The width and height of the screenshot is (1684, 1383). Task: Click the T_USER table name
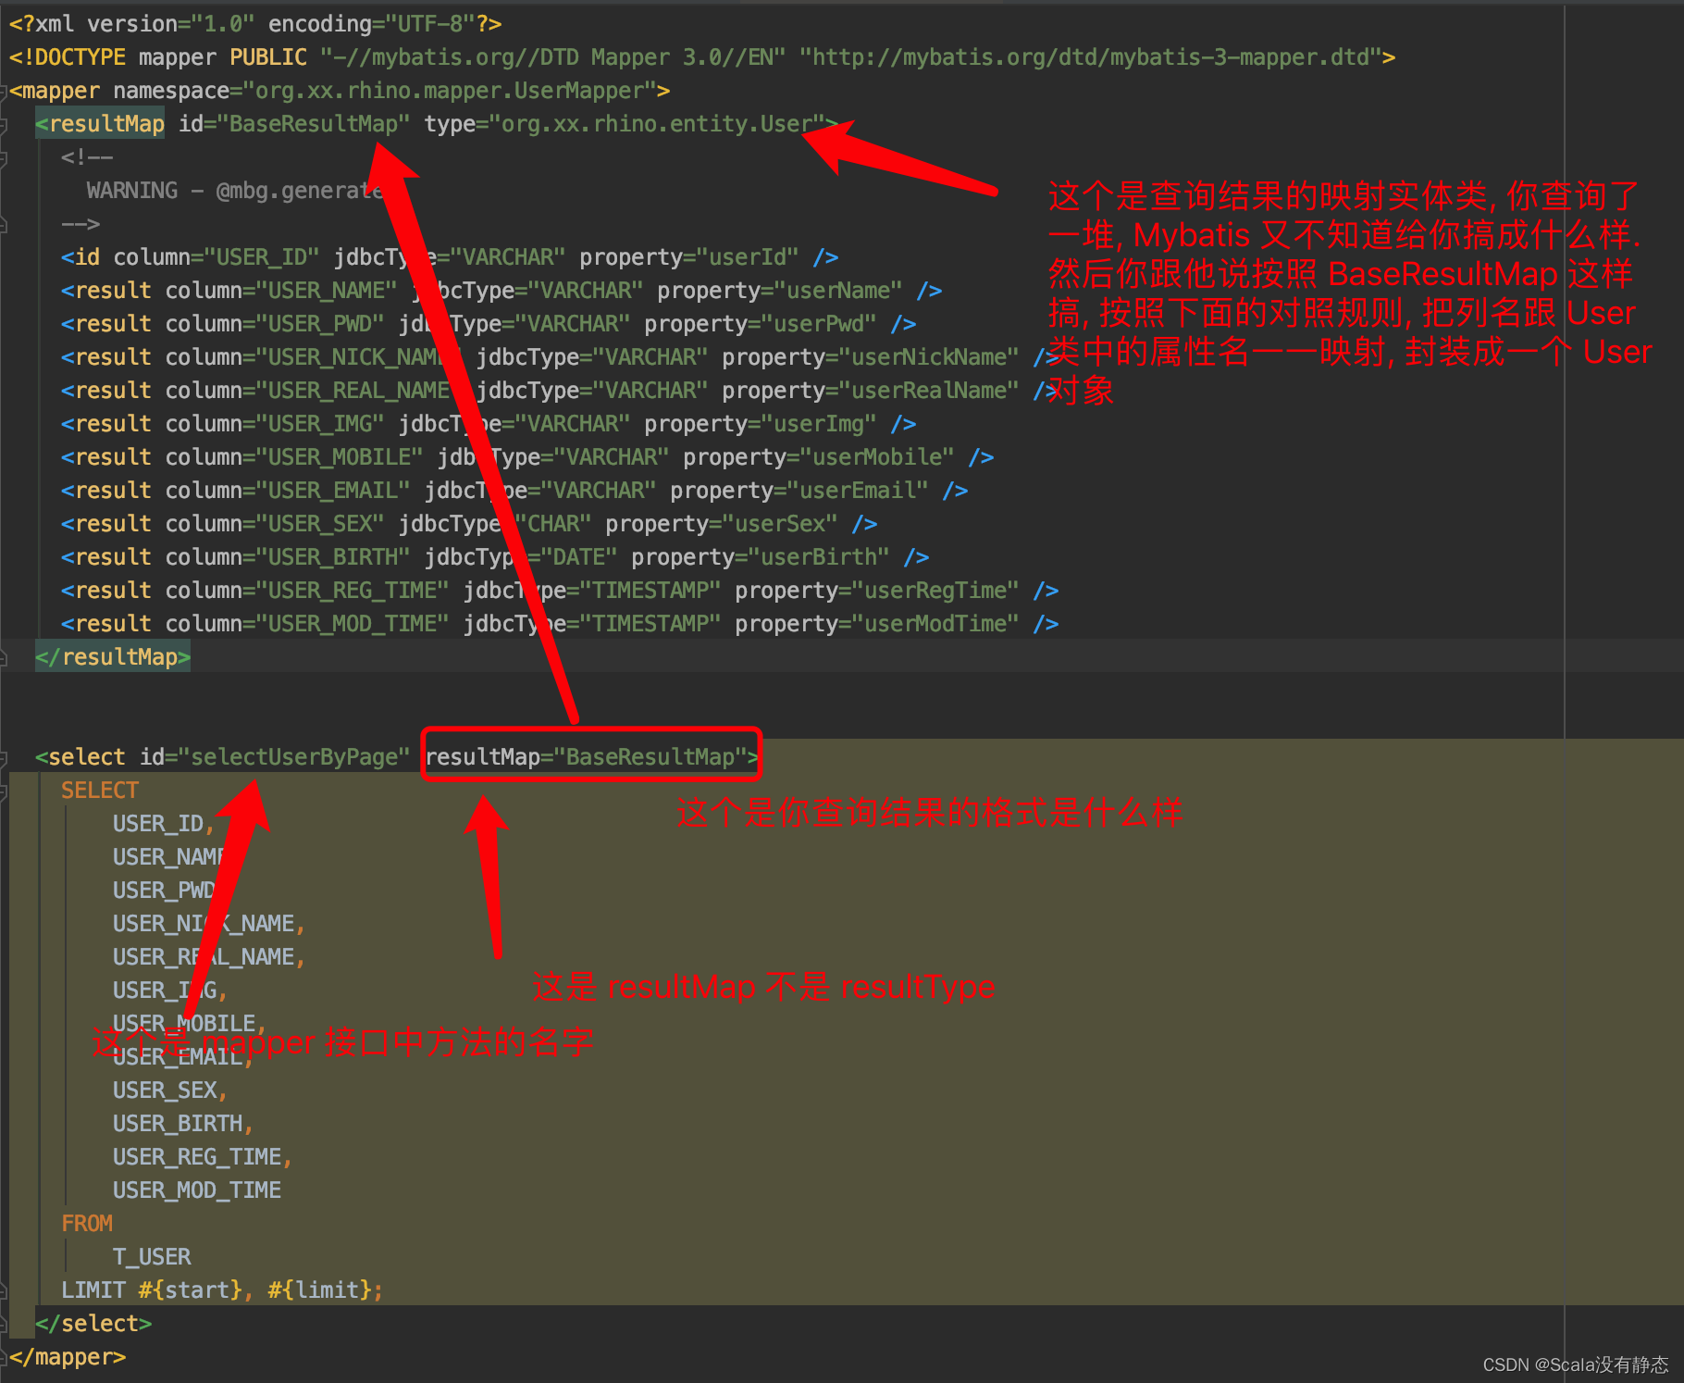coord(152,1257)
